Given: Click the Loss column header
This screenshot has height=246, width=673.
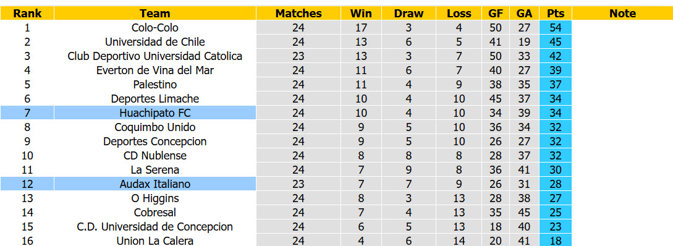Looking at the screenshot, I should click(x=459, y=14).
